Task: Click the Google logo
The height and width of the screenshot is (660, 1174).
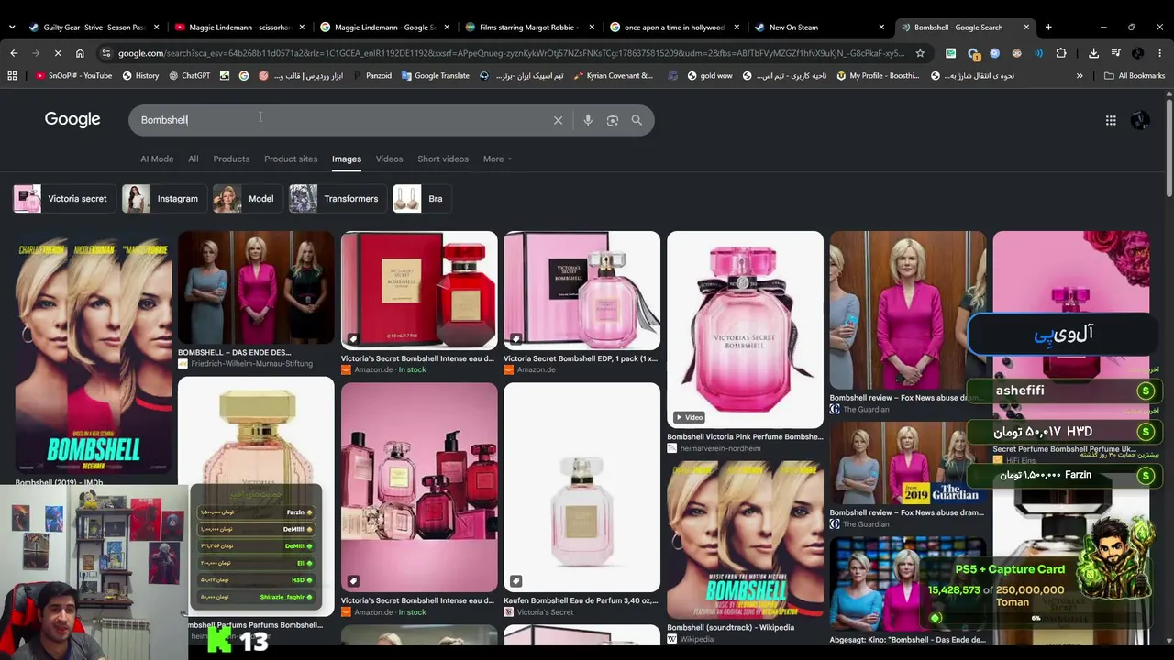Action: (x=72, y=120)
